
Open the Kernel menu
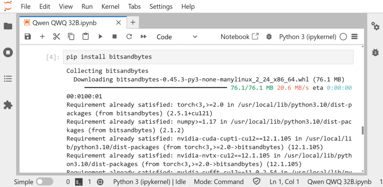tap(110, 6)
